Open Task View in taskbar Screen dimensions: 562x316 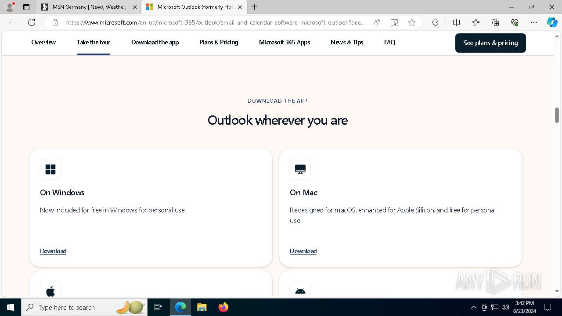click(158, 307)
